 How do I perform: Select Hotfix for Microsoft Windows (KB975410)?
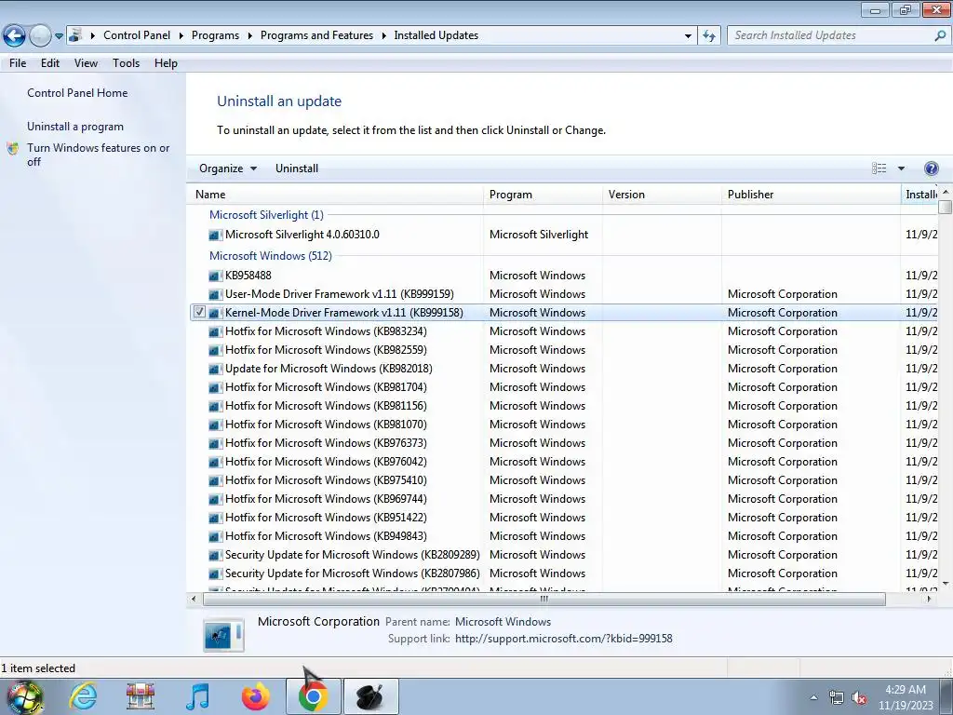(x=326, y=480)
